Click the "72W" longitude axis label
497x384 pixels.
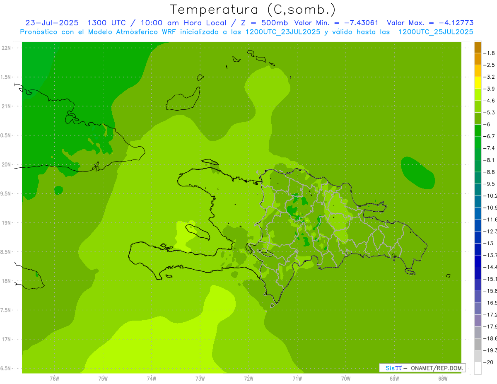coord(249,379)
